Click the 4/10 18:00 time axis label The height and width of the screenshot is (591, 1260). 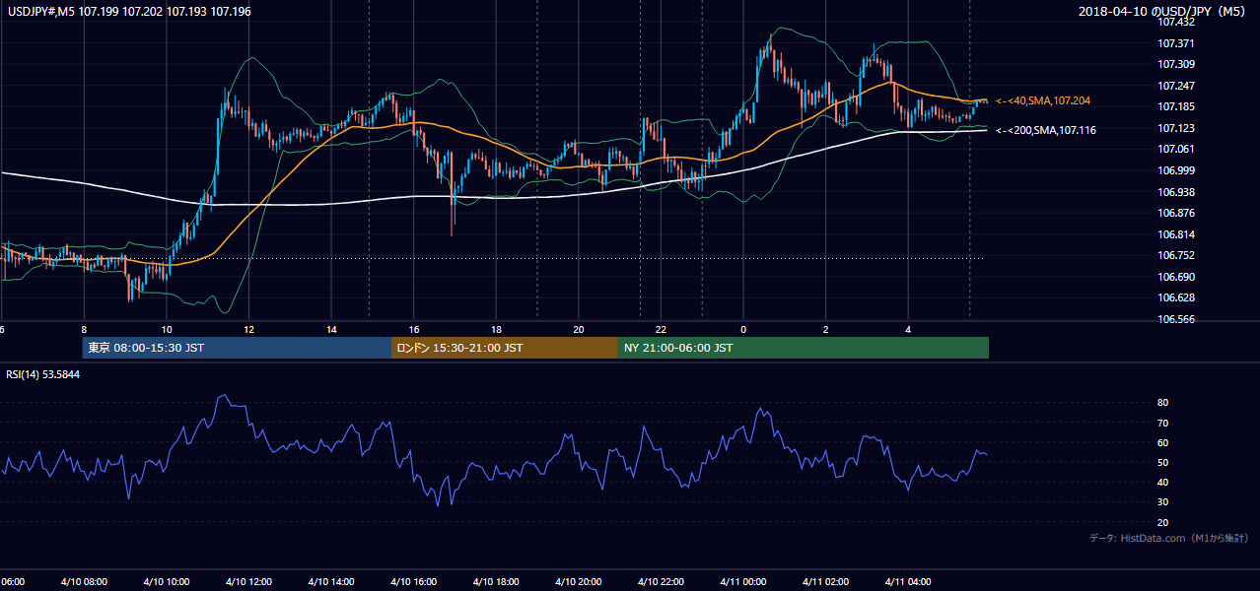coord(496,582)
